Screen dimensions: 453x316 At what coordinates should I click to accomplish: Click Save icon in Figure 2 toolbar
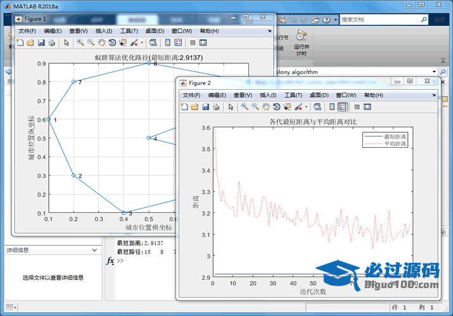coord(205,107)
